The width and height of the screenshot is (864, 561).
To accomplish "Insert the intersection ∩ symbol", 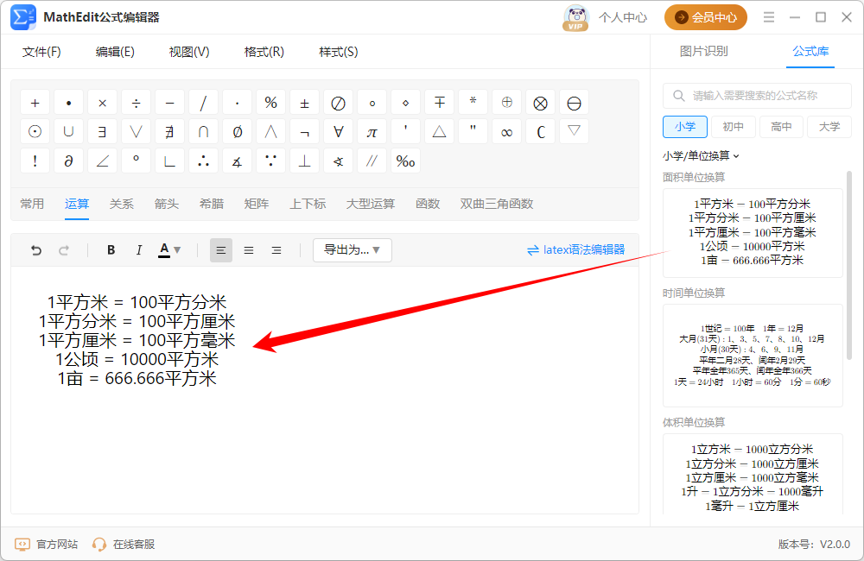I will click(x=203, y=131).
